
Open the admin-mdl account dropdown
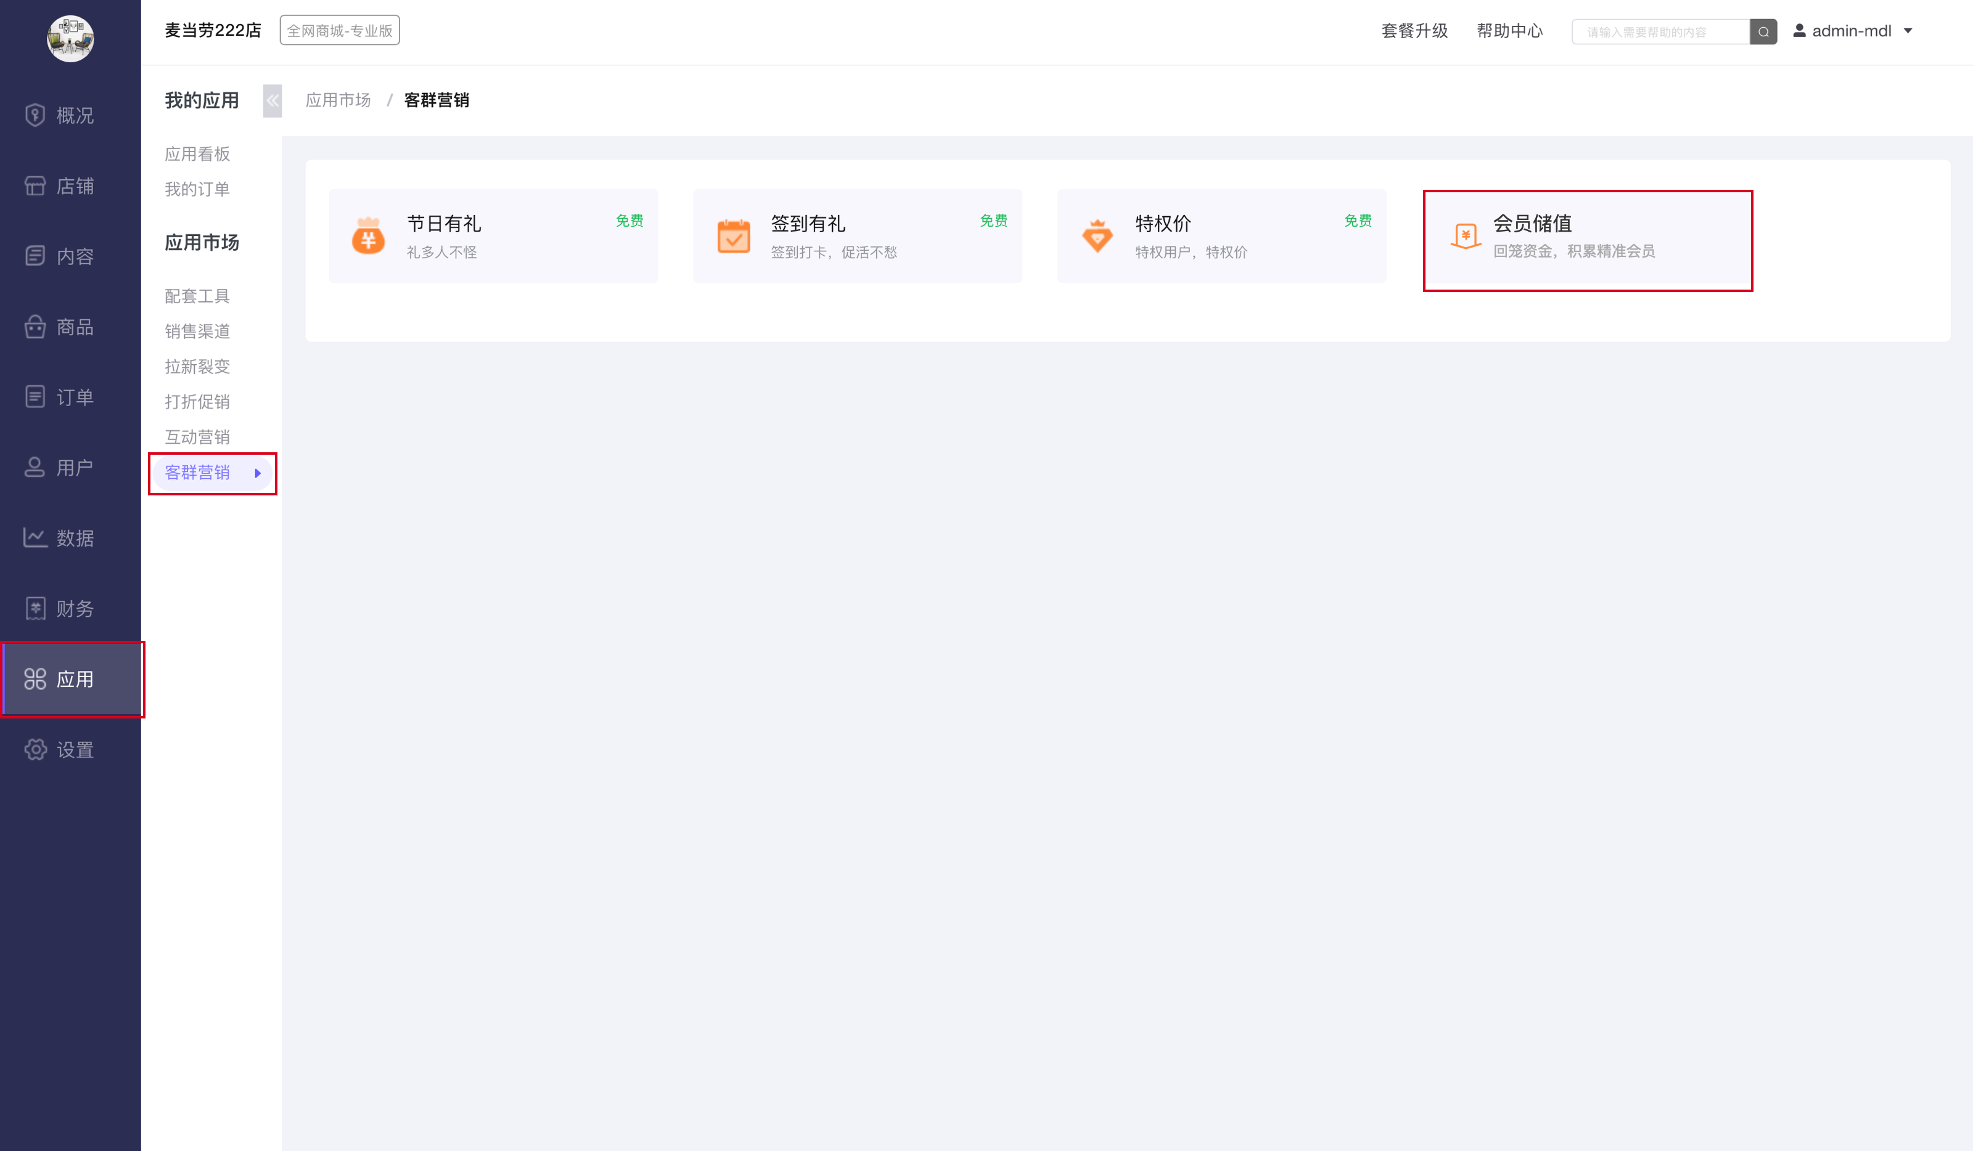pos(1853,31)
